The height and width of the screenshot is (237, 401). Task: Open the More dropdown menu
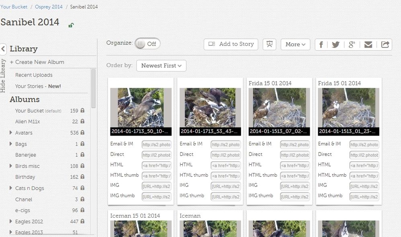pyautogui.click(x=295, y=44)
